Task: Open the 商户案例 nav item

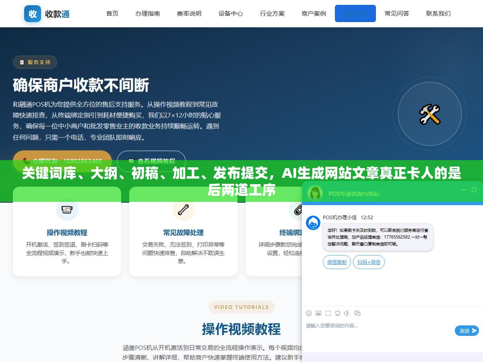Action: pos(314,13)
